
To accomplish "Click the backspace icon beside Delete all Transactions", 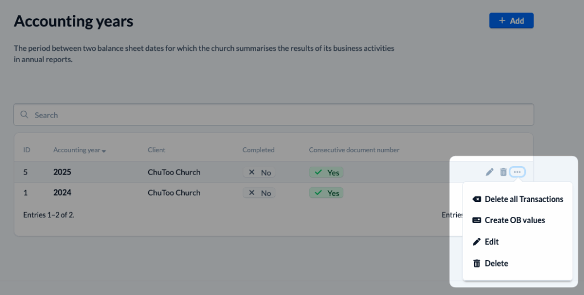I will (477, 199).
